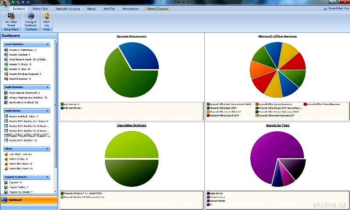Click the Last Alert bell icon
Screen dimensions: 350x210
pyautogui.click(x=6, y=154)
